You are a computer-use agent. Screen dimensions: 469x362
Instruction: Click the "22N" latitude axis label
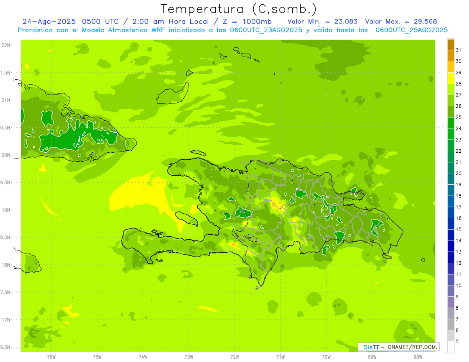(7, 45)
